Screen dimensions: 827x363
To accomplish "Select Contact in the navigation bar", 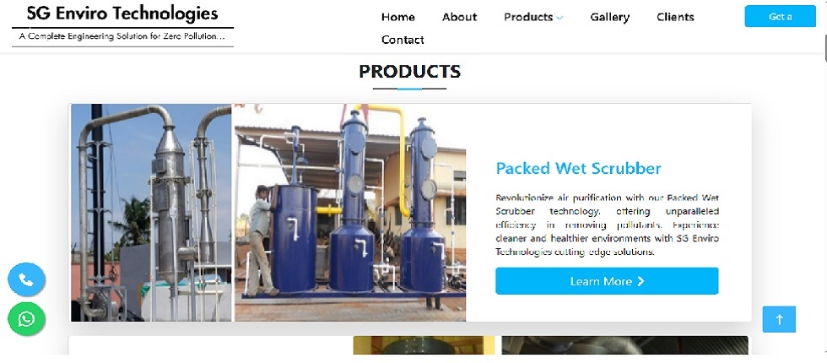I will (x=403, y=40).
